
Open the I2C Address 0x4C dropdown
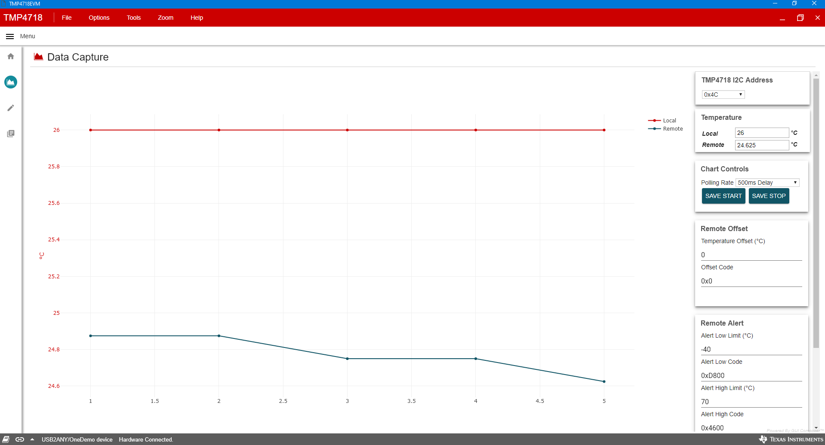(723, 94)
